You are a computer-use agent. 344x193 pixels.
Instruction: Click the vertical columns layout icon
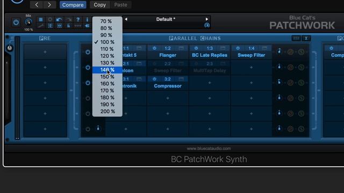point(50,26)
